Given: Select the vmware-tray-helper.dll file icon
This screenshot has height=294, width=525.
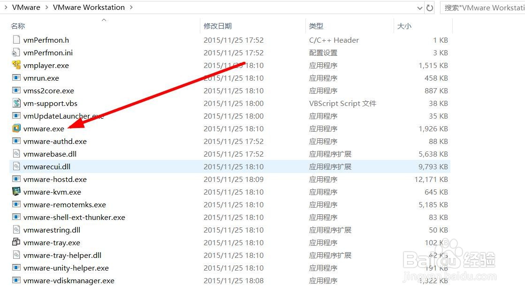Looking at the screenshot, I should 16,255.
